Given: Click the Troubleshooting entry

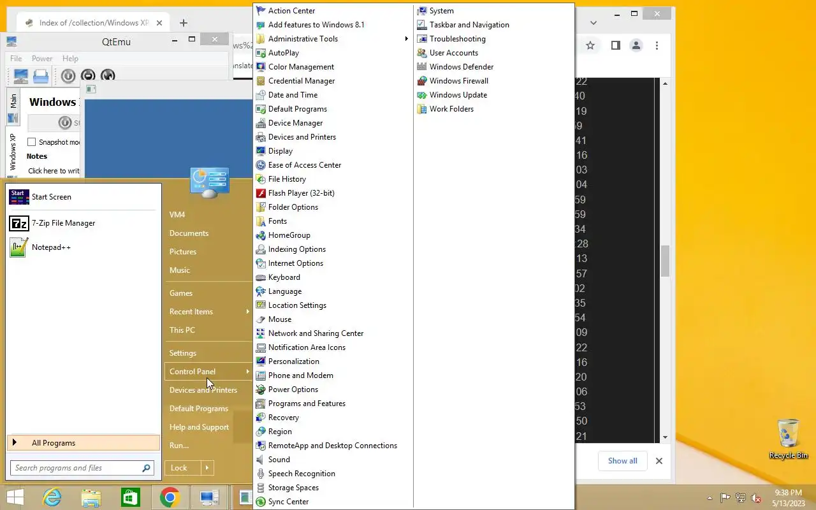Looking at the screenshot, I should (x=457, y=39).
